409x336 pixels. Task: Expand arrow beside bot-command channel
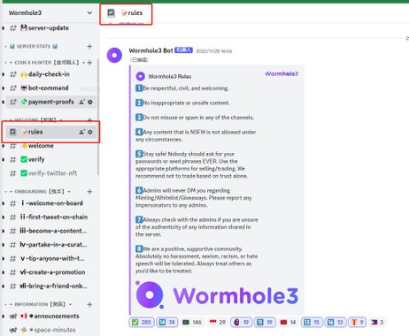pyautogui.click(x=4, y=88)
